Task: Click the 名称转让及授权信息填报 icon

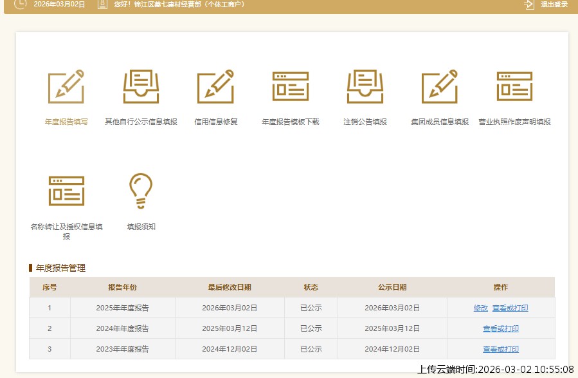Action: pos(66,191)
